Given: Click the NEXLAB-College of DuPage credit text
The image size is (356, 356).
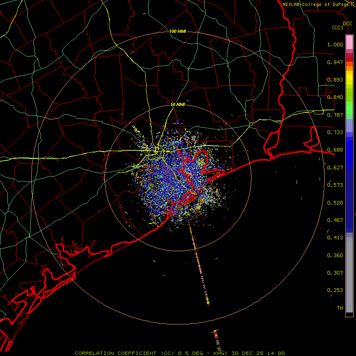Looking at the screenshot, I should pos(316,4).
